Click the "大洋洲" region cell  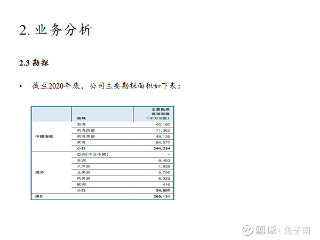pyautogui.click(x=84, y=166)
